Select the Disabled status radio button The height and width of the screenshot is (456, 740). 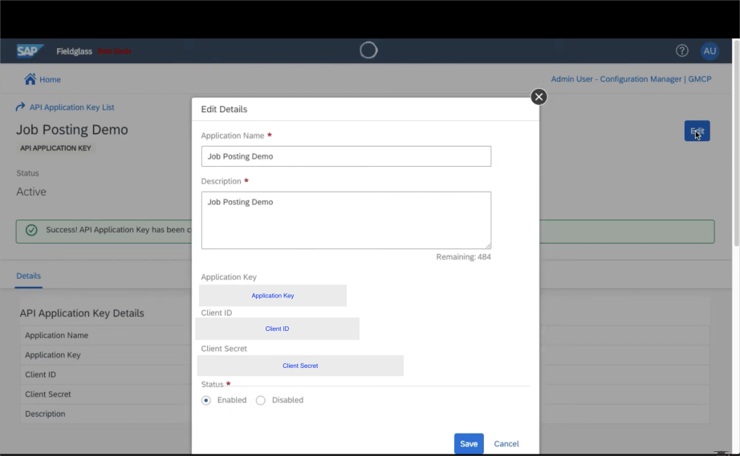[261, 400]
